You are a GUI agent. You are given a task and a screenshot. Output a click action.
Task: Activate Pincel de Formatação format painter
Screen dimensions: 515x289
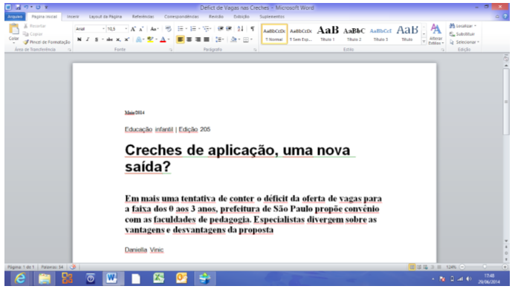[47, 42]
